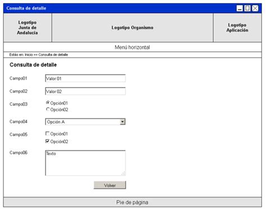The width and height of the screenshot is (266, 209).
Task: Click the Campo04 label
Action: (x=19, y=121)
